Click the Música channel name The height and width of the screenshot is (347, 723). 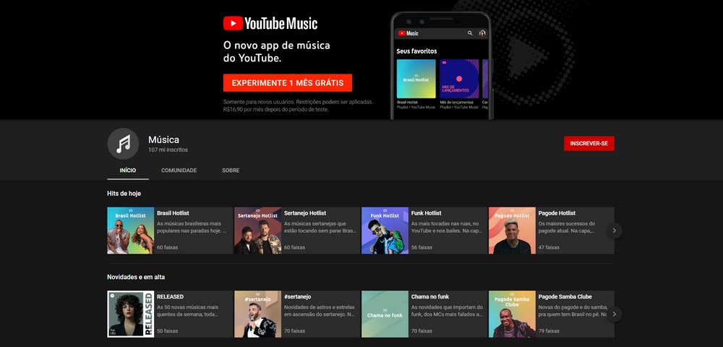coord(163,140)
